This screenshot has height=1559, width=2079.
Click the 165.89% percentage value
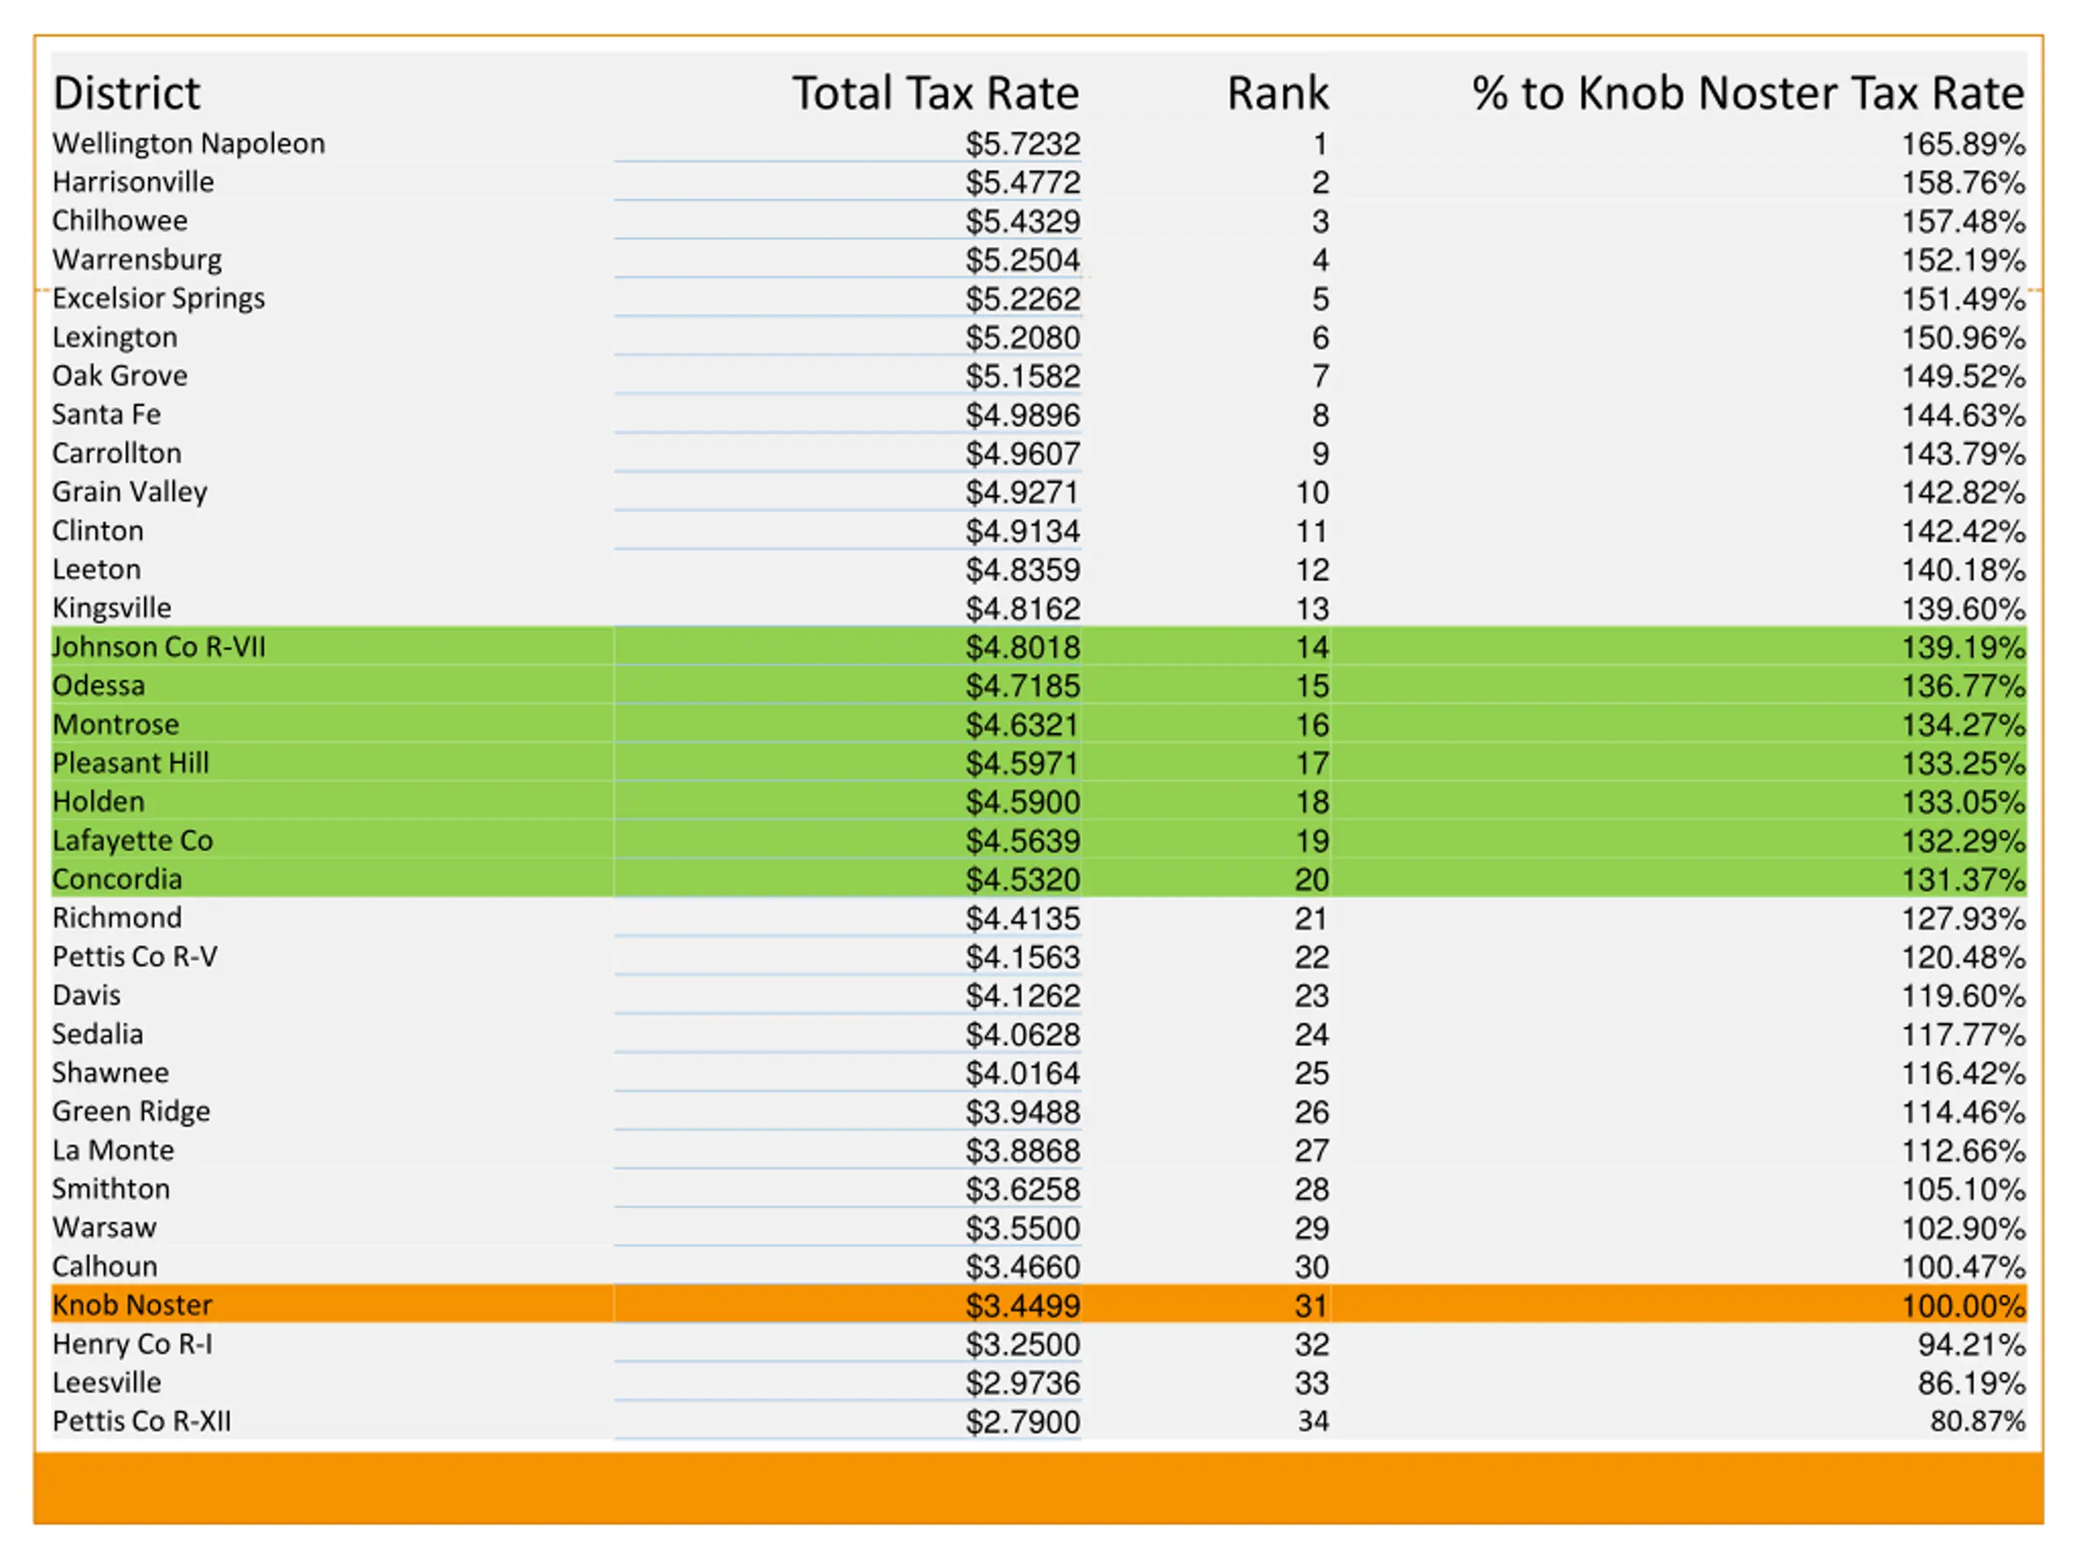point(1962,145)
